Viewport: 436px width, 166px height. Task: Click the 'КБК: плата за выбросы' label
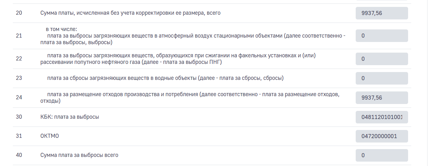70,117
